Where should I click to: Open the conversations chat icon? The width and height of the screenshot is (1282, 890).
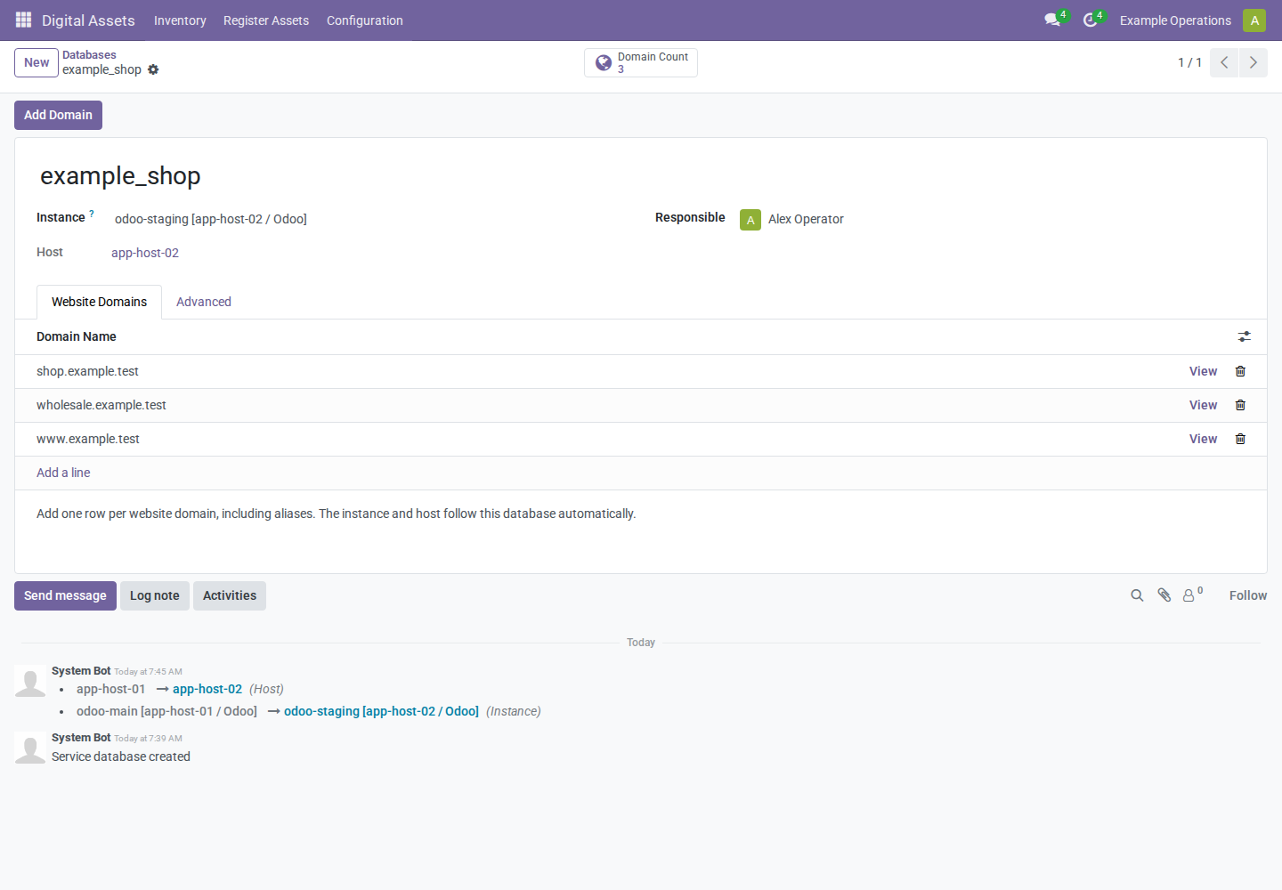click(x=1052, y=20)
